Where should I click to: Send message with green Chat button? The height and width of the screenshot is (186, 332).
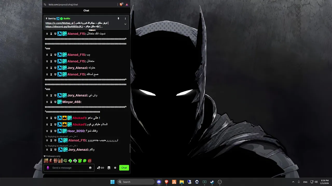click(x=124, y=168)
